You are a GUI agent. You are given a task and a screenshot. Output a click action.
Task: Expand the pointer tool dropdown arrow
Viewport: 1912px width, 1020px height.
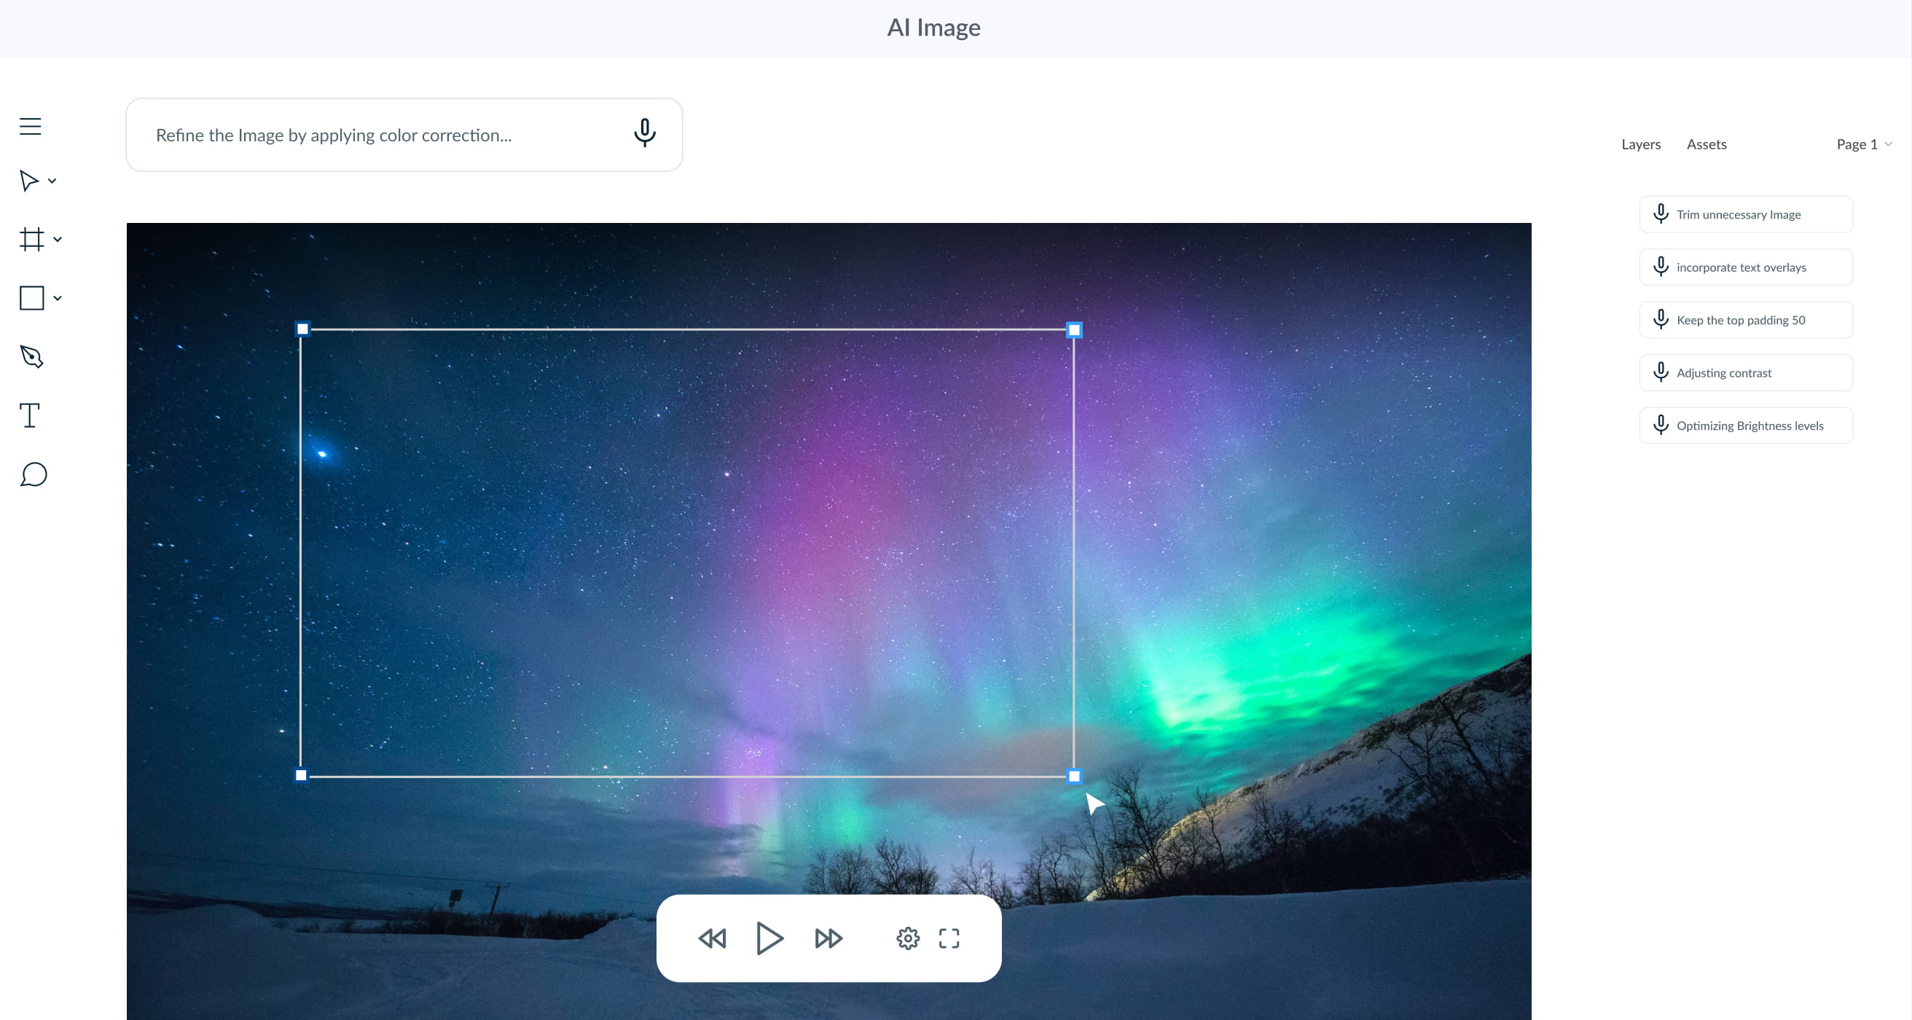coord(52,181)
